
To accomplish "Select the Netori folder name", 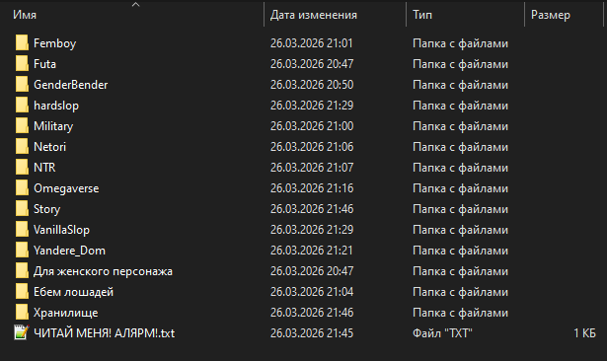I will point(50,147).
